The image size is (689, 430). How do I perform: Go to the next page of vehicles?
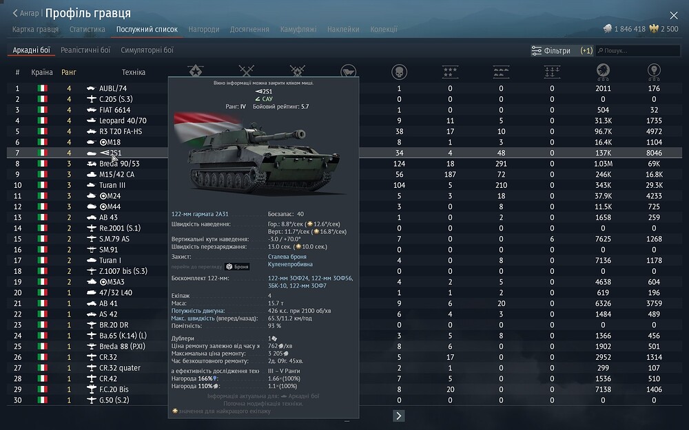pyautogui.click(x=398, y=416)
